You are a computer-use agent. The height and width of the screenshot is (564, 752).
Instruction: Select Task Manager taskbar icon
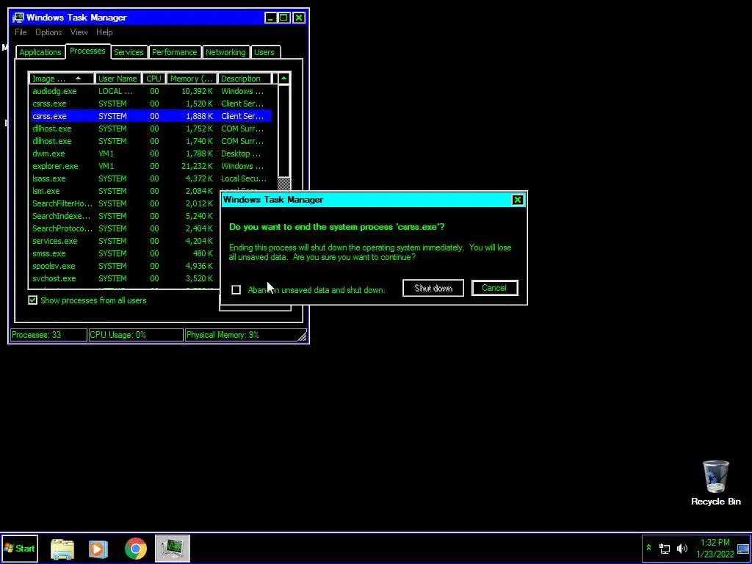(172, 548)
